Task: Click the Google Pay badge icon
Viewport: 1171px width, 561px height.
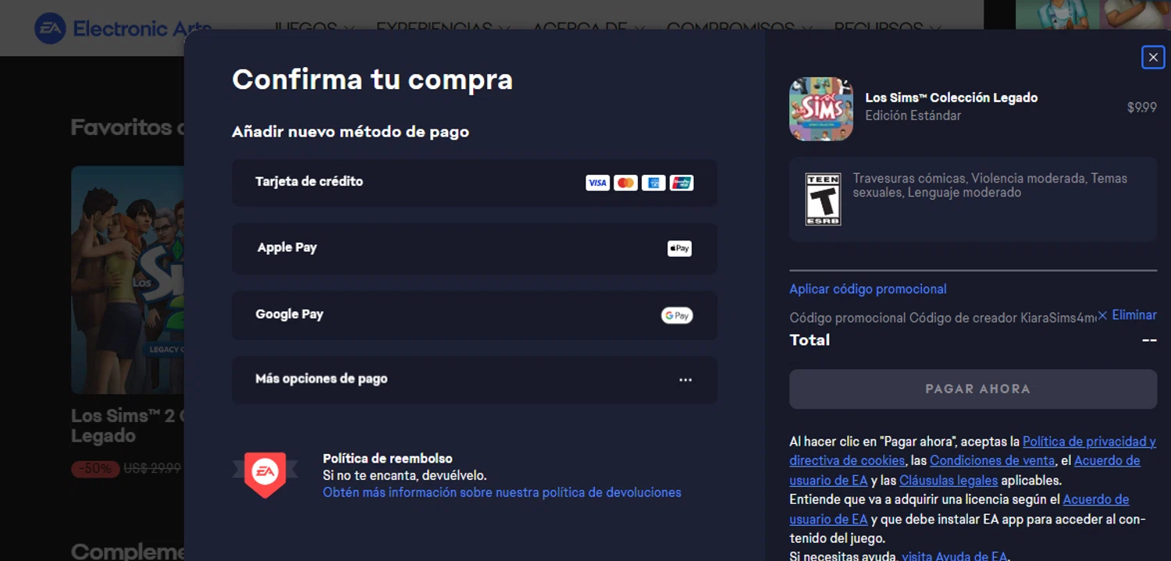Action: point(677,316)
